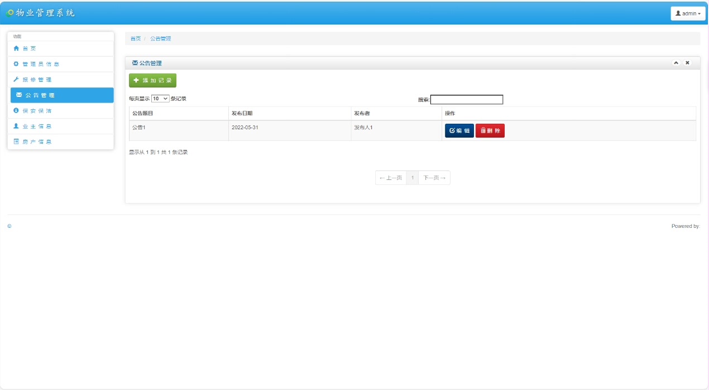
Task: Click the info icon beside 保安保洁
Action: [16, 111]
